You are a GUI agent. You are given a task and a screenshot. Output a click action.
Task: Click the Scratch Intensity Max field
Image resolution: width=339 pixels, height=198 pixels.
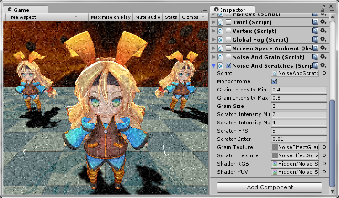[x=299, y=123]
